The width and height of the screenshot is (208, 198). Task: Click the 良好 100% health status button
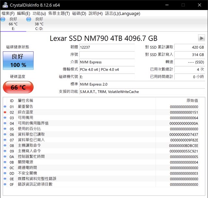[18, 61]
